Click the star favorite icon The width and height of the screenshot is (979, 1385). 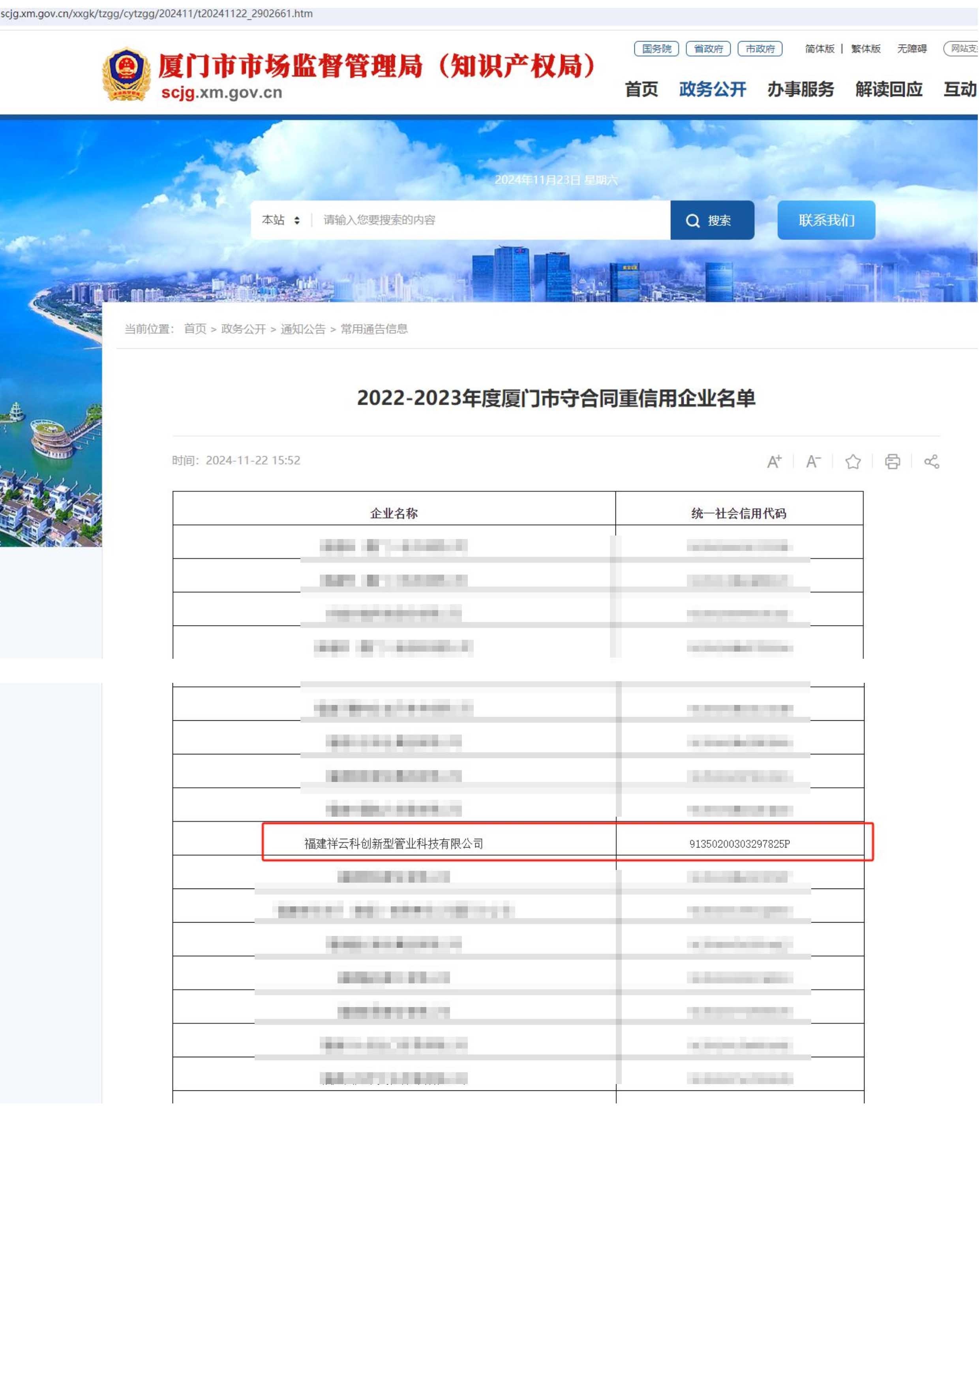coord(853,461)
